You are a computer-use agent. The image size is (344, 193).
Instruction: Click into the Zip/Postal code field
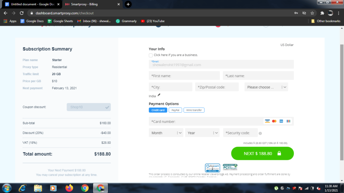click(217, 87)
